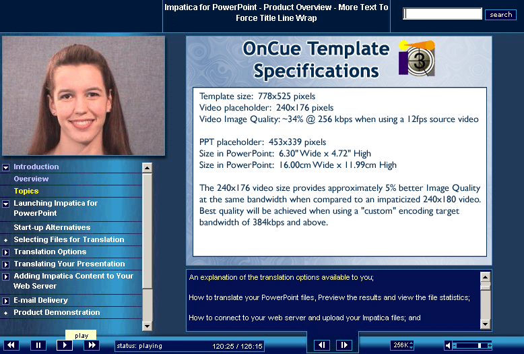524x354 pixels.
Task: Click 'How to connect to your web server' note
Action: pos(304,318)
